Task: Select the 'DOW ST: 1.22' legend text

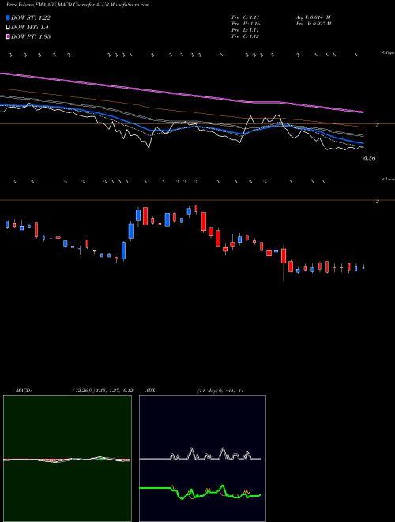Action: point(31,17)
